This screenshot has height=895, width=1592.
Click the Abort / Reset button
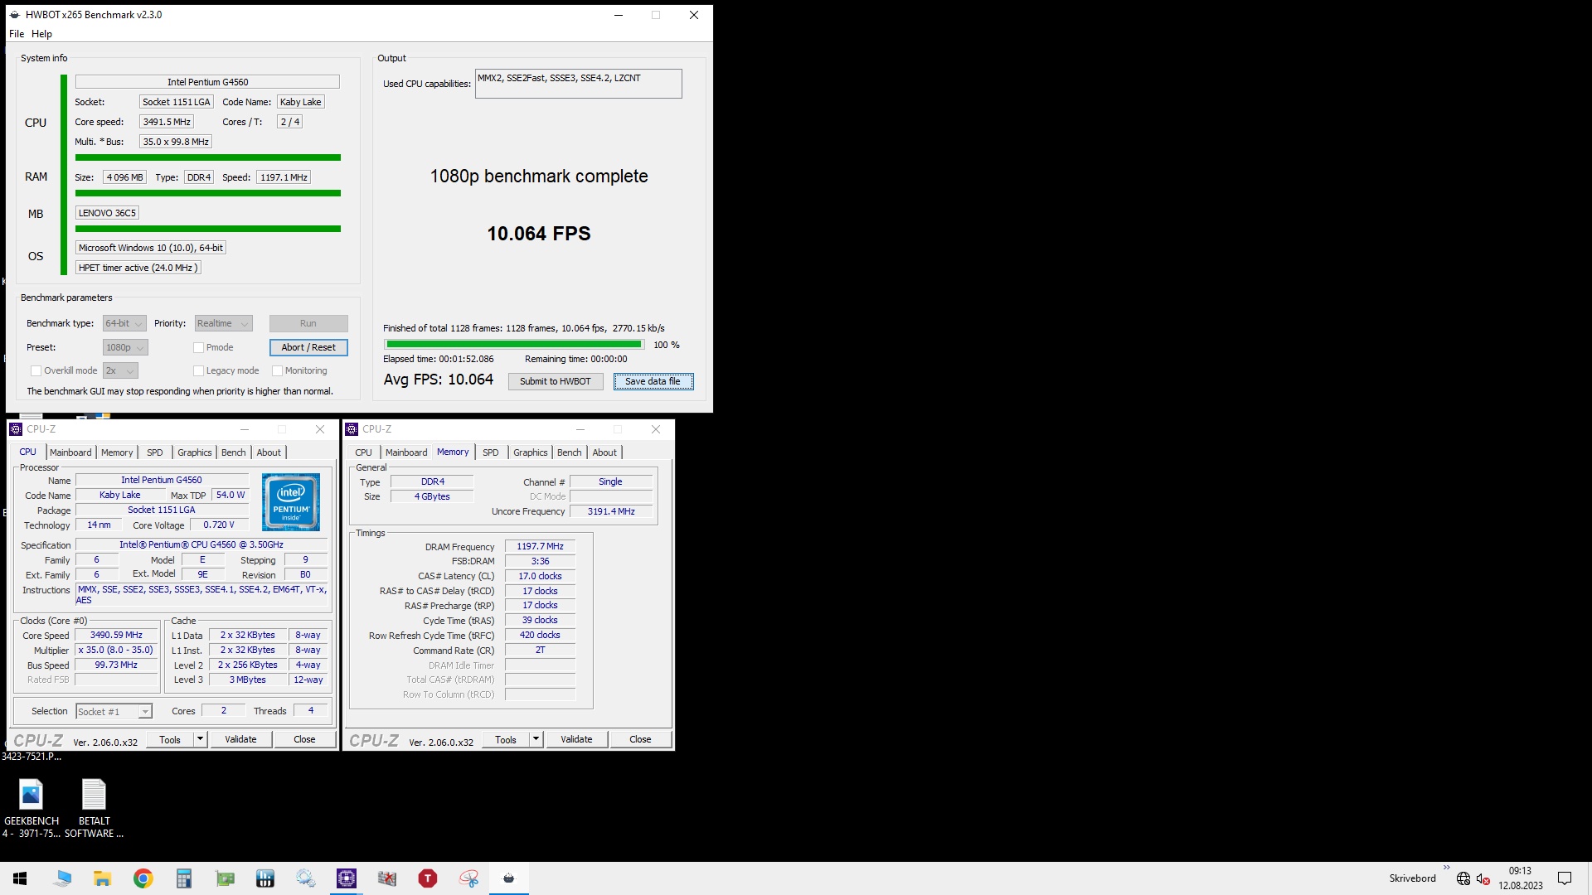coord(308,348)
